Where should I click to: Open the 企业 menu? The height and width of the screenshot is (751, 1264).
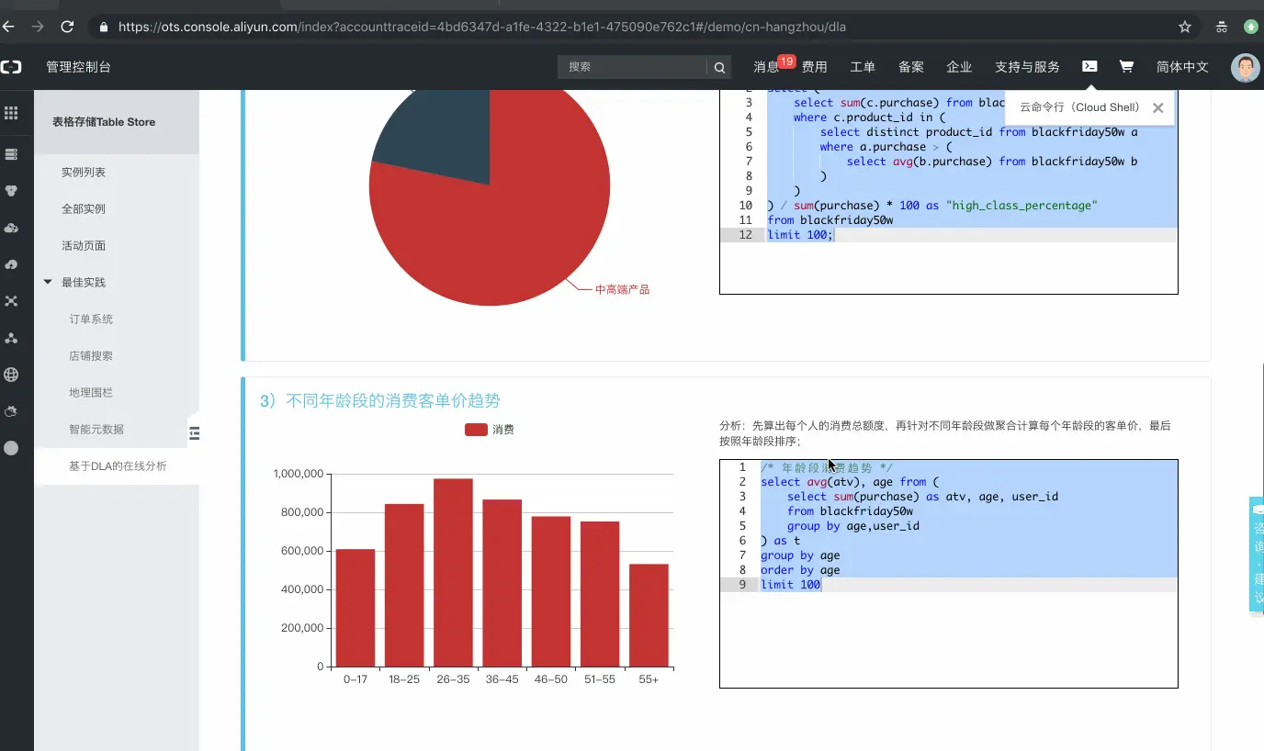(959, 67)
